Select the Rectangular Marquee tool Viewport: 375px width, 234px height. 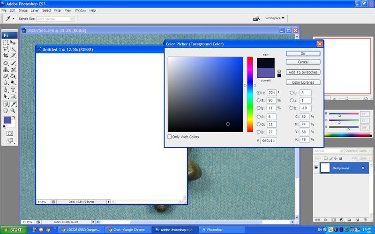point(6,42)
